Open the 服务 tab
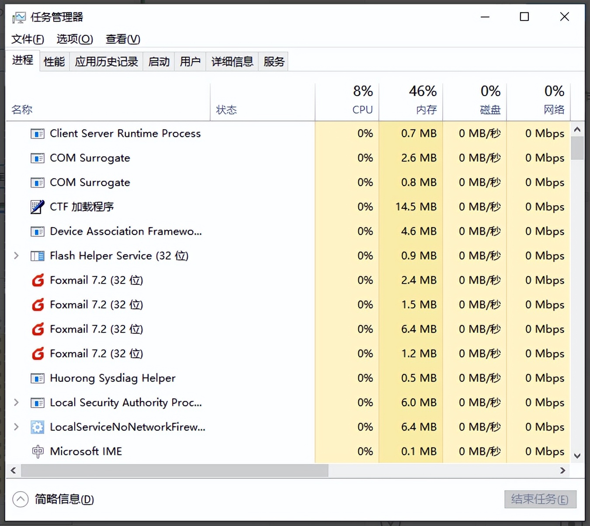This screenshot has width=590, height=526. click(273, 61)
